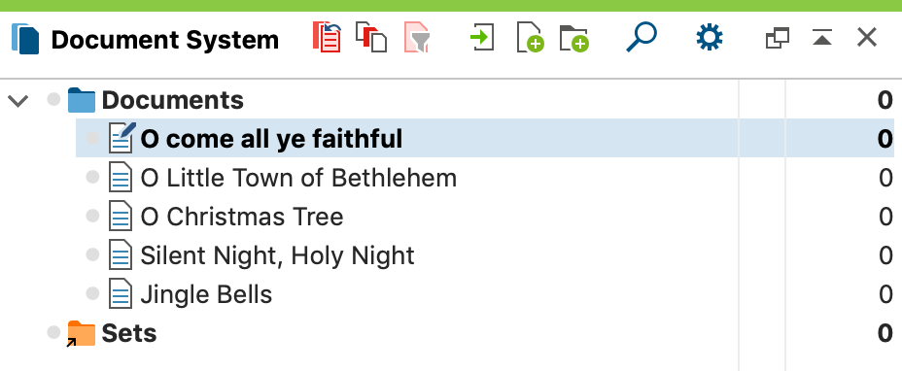
Task: Click Import Documents green arrow icon
Action: coord(482,39)
